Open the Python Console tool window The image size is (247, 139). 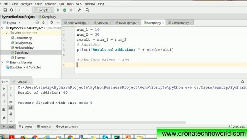pos(67,127)
